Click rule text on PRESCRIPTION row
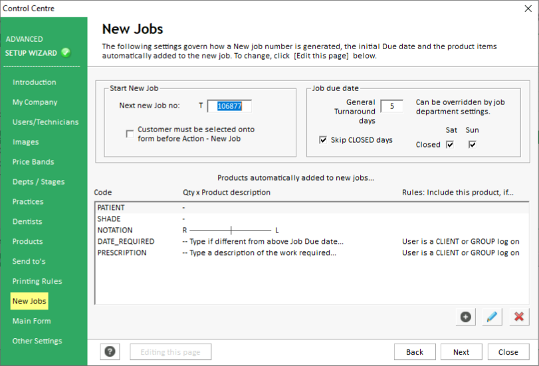 461,253
